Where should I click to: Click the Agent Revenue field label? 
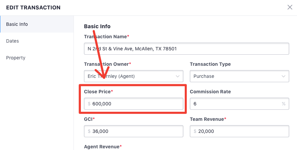[x=101, y=147]
